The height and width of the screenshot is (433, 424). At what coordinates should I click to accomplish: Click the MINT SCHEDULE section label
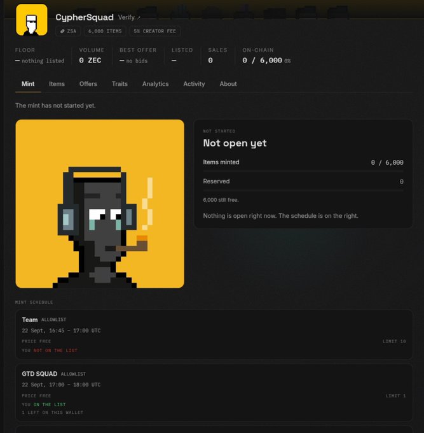(x=34, y=302)
